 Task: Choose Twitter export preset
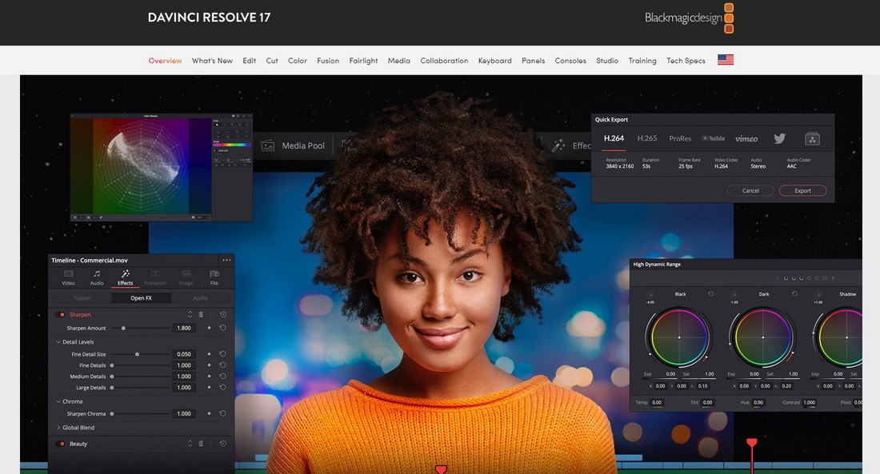tap(779, 138)
